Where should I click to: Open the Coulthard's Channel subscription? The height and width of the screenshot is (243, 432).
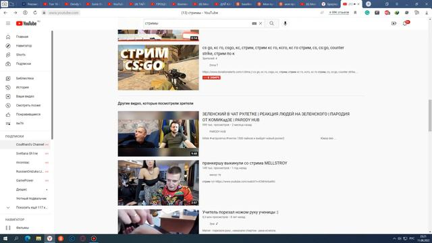pos(26,144)
